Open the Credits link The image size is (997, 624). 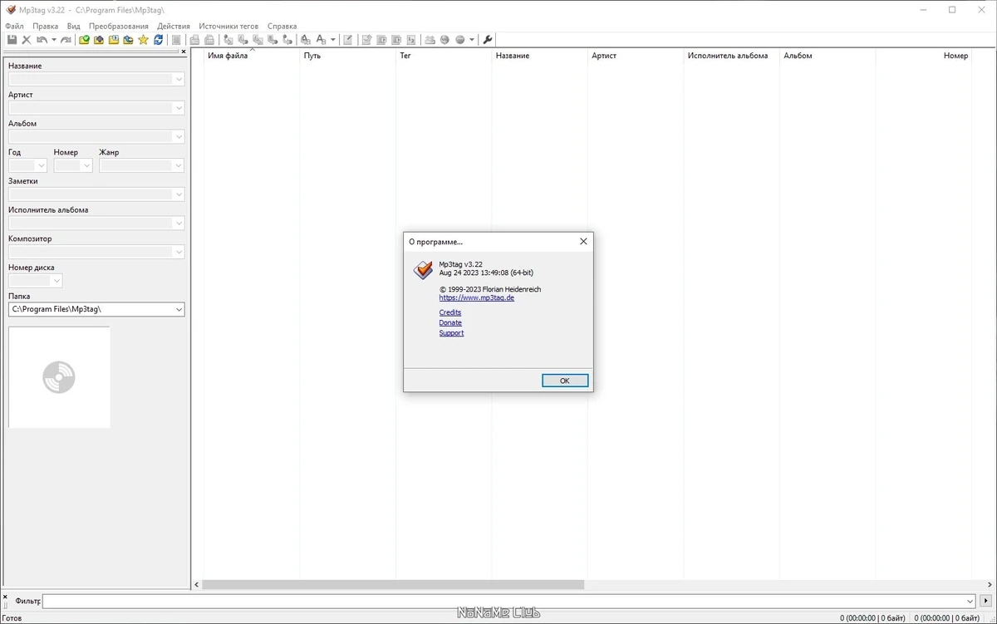[450, 312]
